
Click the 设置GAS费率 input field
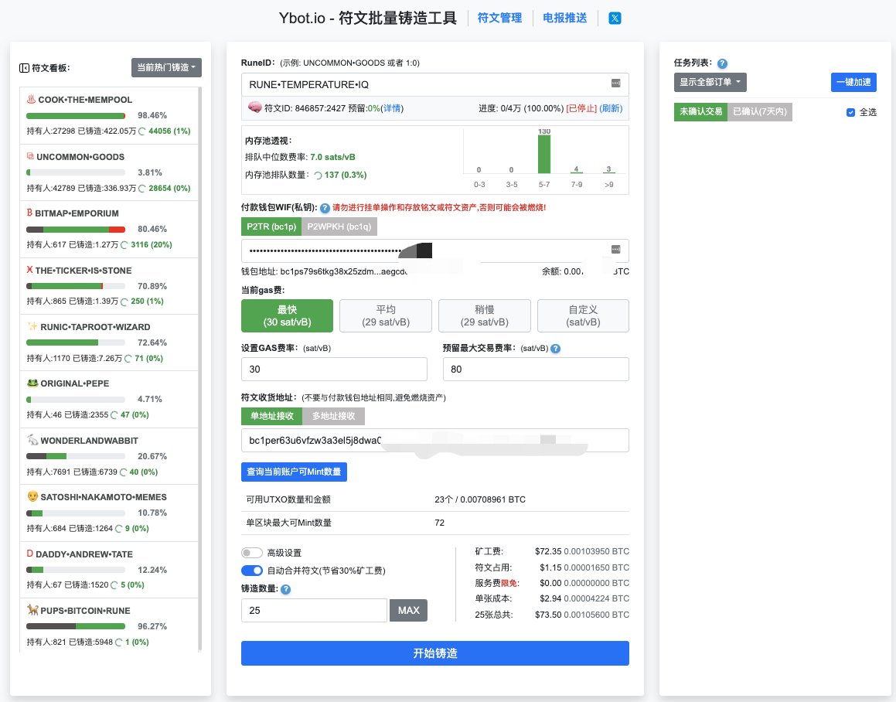[x=334, y=370]
